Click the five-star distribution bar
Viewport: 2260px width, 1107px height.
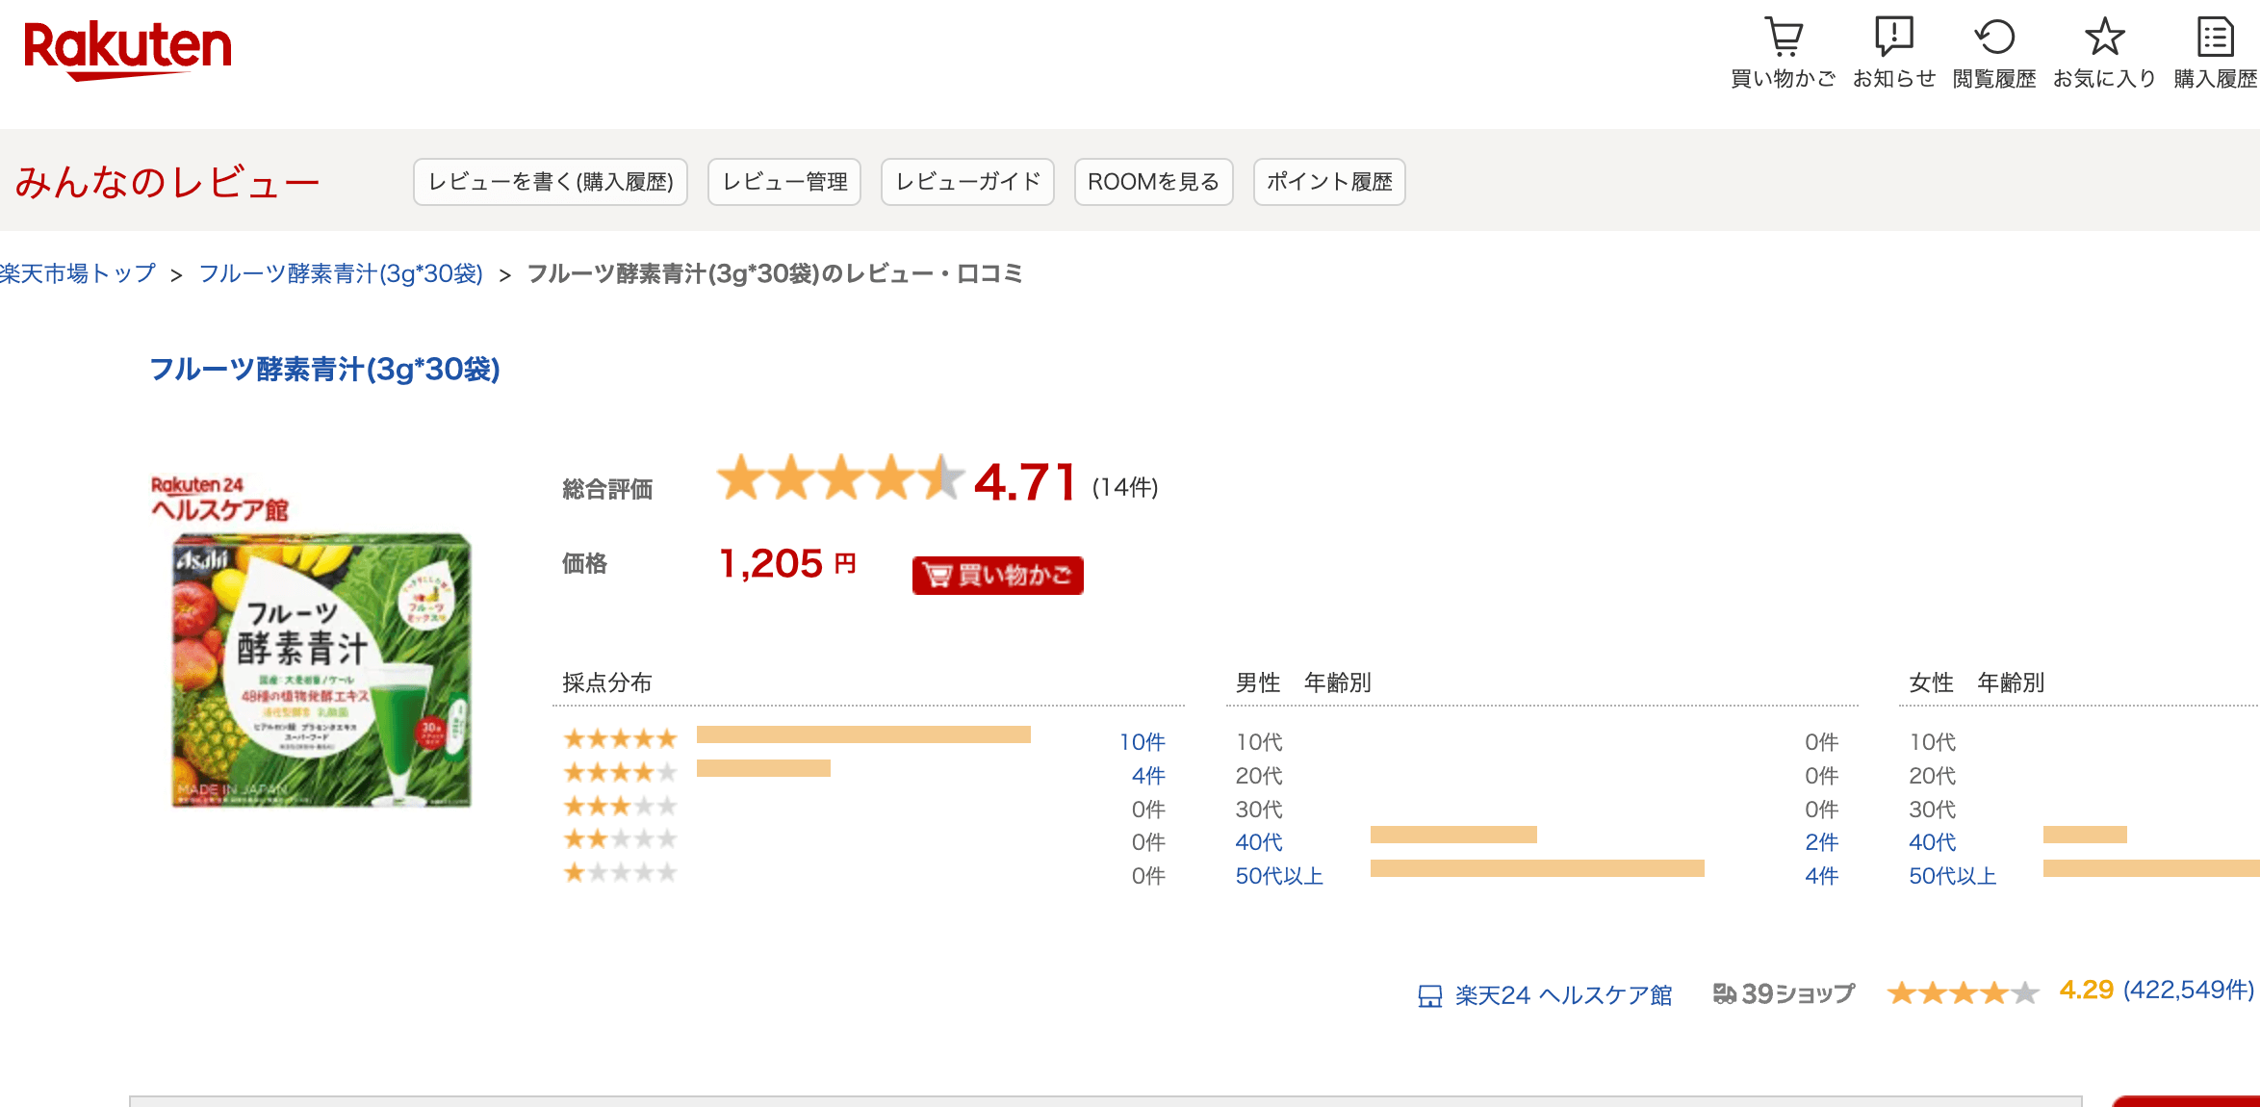pyautogui.click(x=863, y=734)
